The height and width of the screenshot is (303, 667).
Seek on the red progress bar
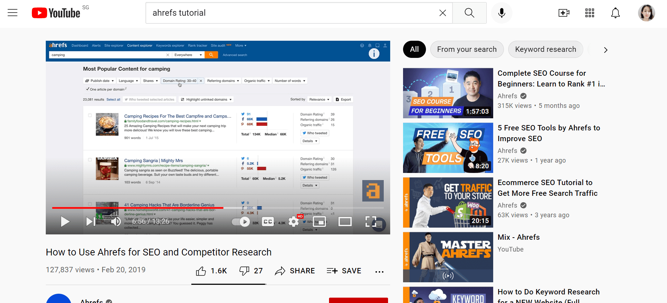click(138, 208)
